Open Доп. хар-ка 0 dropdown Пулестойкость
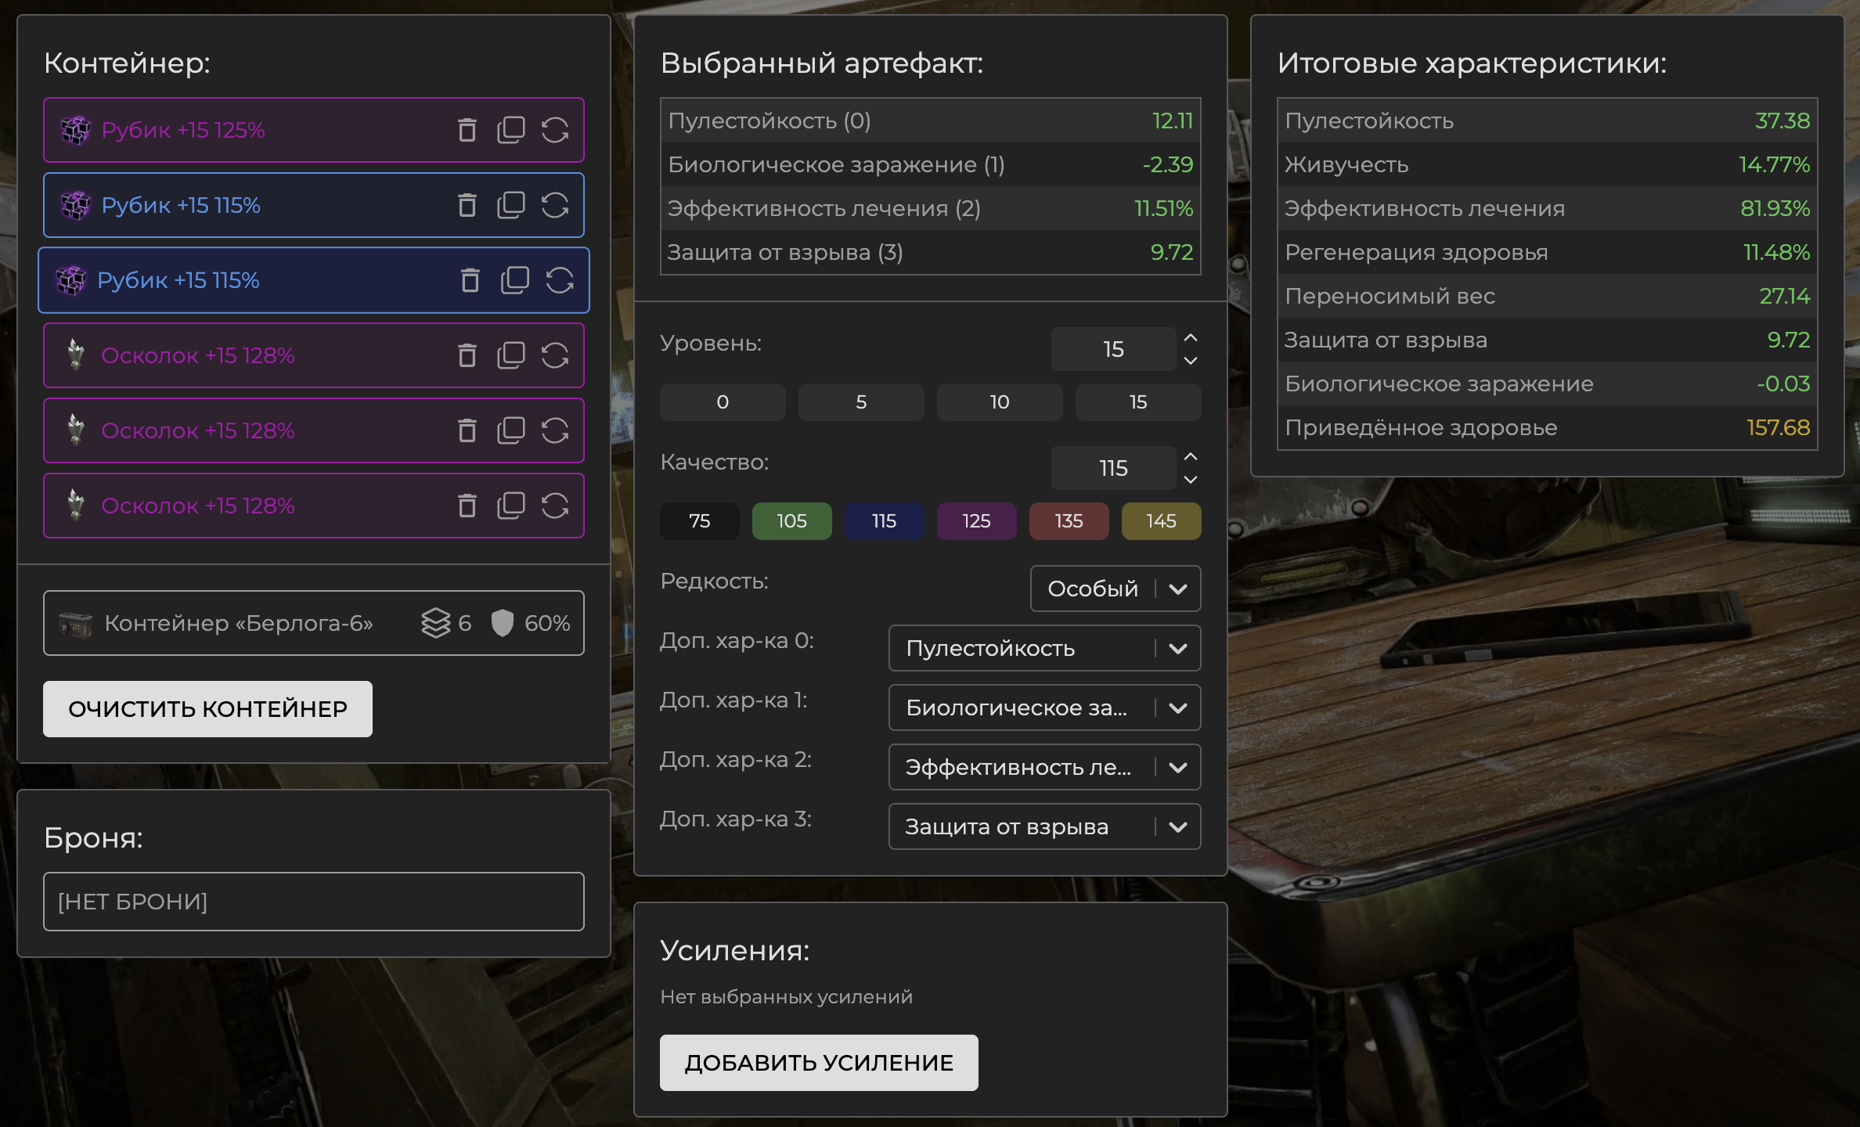 [x=1045, y=648]
